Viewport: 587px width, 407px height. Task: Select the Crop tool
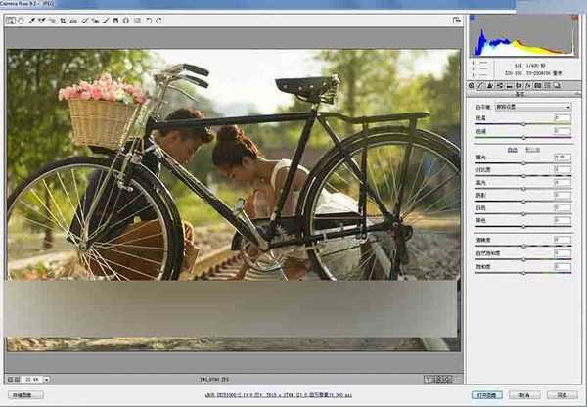tap(63, 20)
